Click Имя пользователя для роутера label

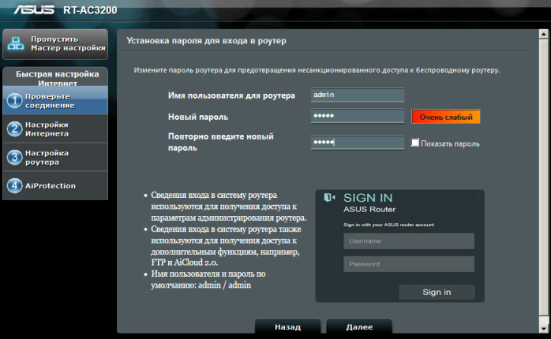coord(231,95)
